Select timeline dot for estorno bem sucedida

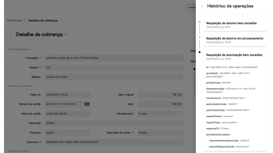pos(200,22)
